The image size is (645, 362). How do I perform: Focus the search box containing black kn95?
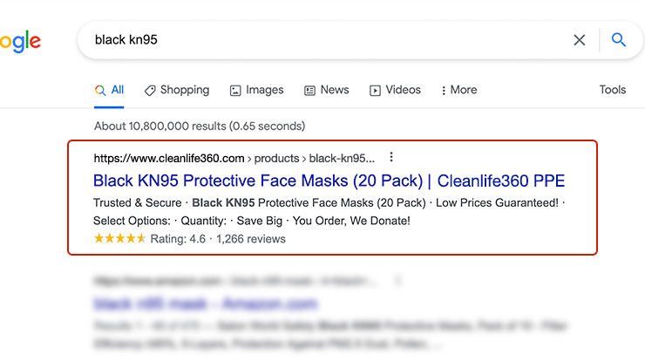(x=322, y=40)
